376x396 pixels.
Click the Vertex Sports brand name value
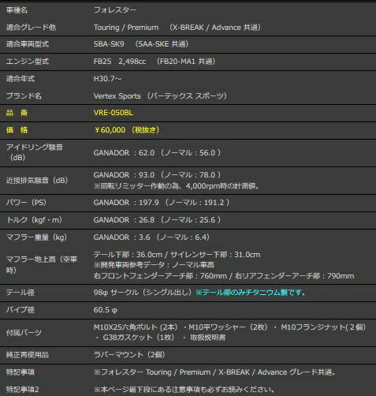pos(160,95)
